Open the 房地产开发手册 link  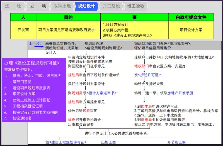(x=180, y=93)
